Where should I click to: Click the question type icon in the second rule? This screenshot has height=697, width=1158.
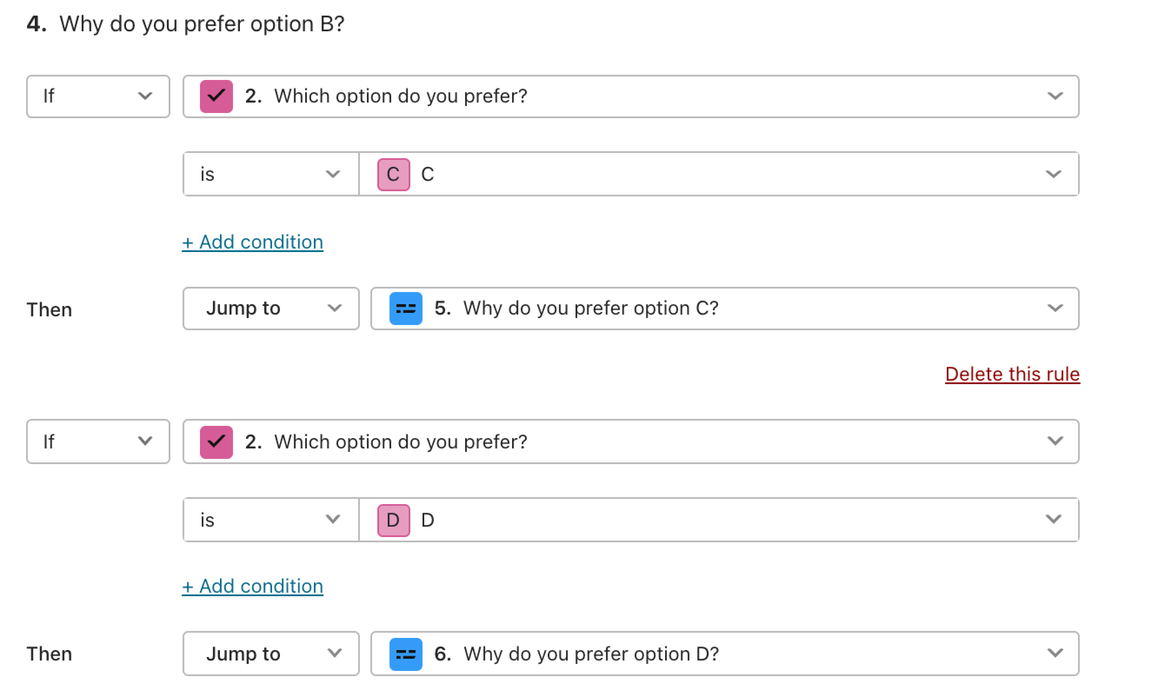(x=216, y=441)
